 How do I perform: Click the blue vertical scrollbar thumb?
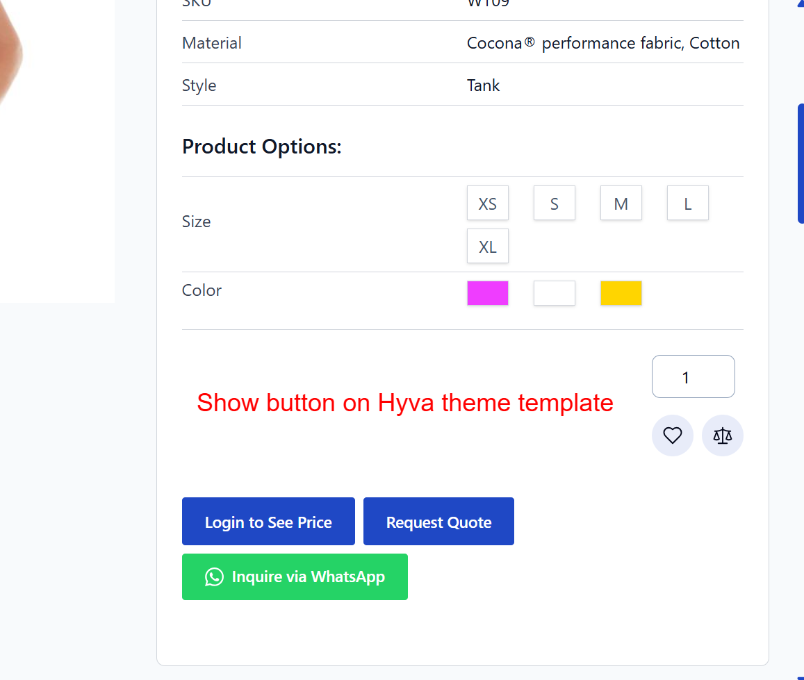[801, 163]
